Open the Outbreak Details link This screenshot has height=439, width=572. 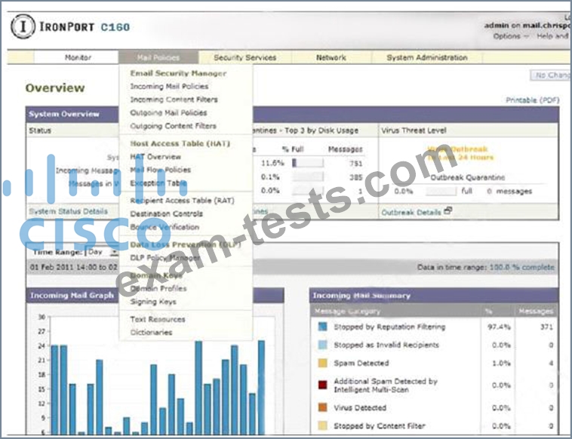point(411,212)
